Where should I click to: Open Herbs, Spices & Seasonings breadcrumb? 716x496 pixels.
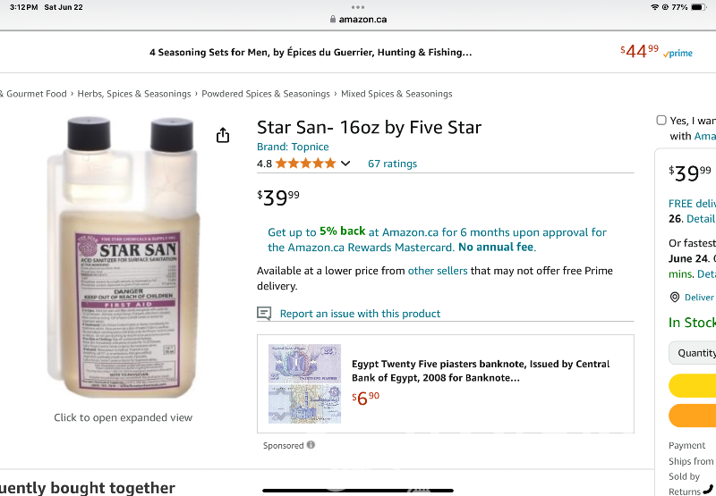[134, 94]
